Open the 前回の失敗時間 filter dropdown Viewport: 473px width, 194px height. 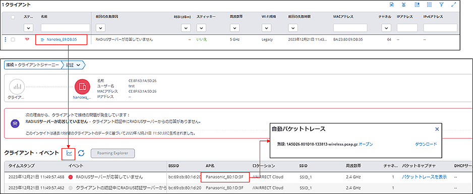coord(293,28)
